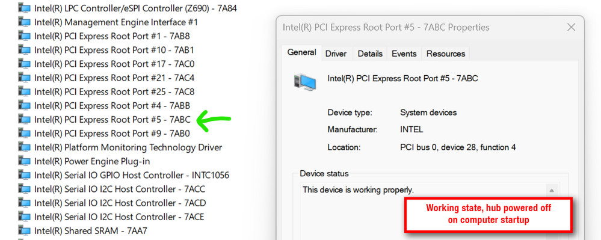Click the Platform Monitoring Technology Driver icon
Screen dimensions: 601x240
tap(24, 147)
